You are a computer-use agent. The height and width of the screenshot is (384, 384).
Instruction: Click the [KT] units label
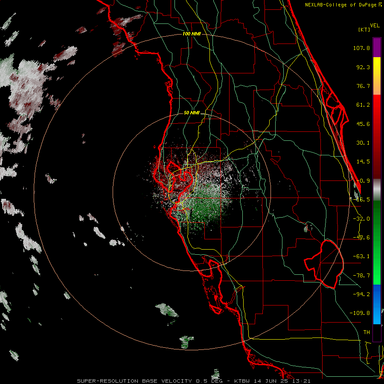[364, 29]
